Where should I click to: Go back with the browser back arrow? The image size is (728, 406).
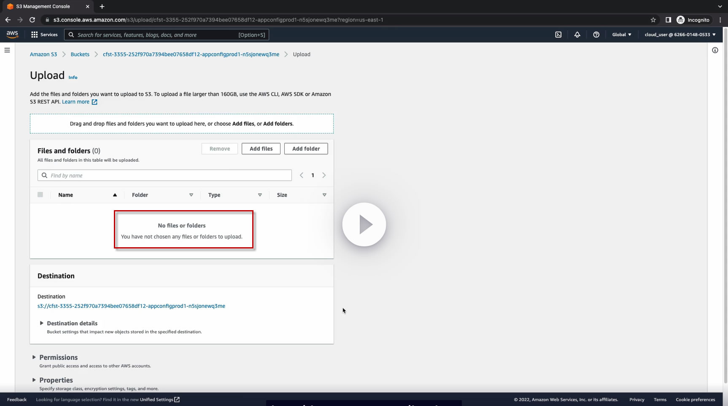pos(8,20)
